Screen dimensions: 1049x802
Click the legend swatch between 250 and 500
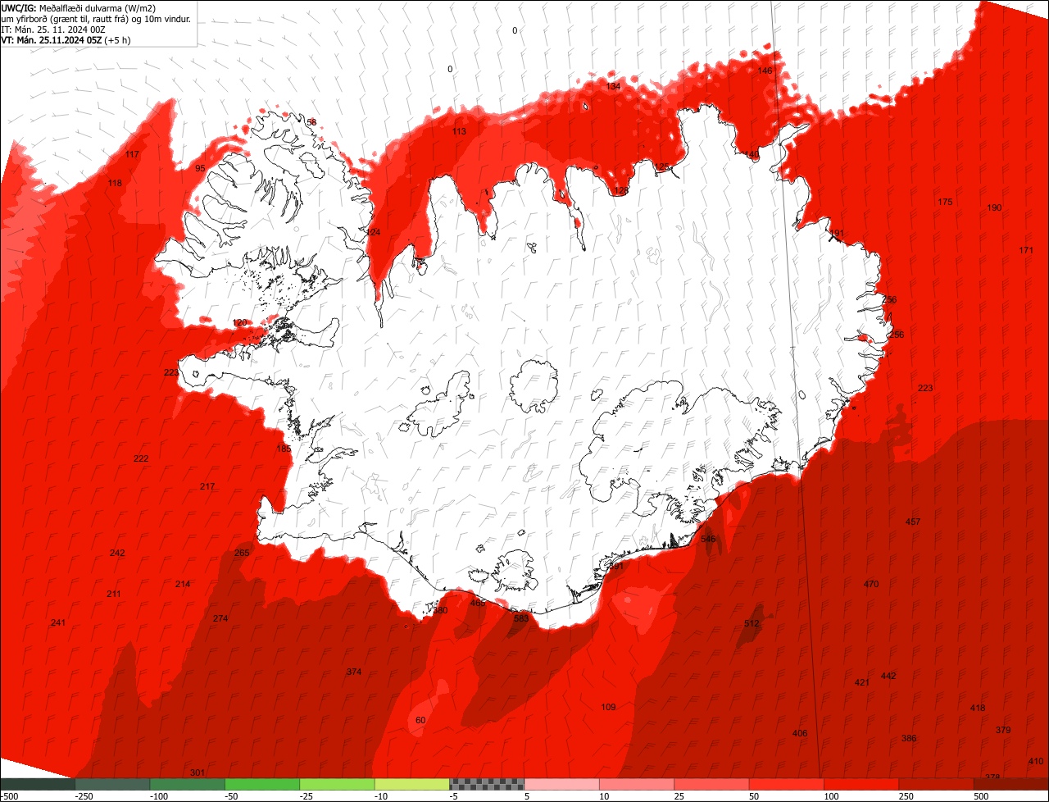(x=937, y=784)
